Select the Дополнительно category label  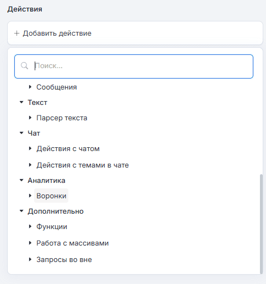56,211
